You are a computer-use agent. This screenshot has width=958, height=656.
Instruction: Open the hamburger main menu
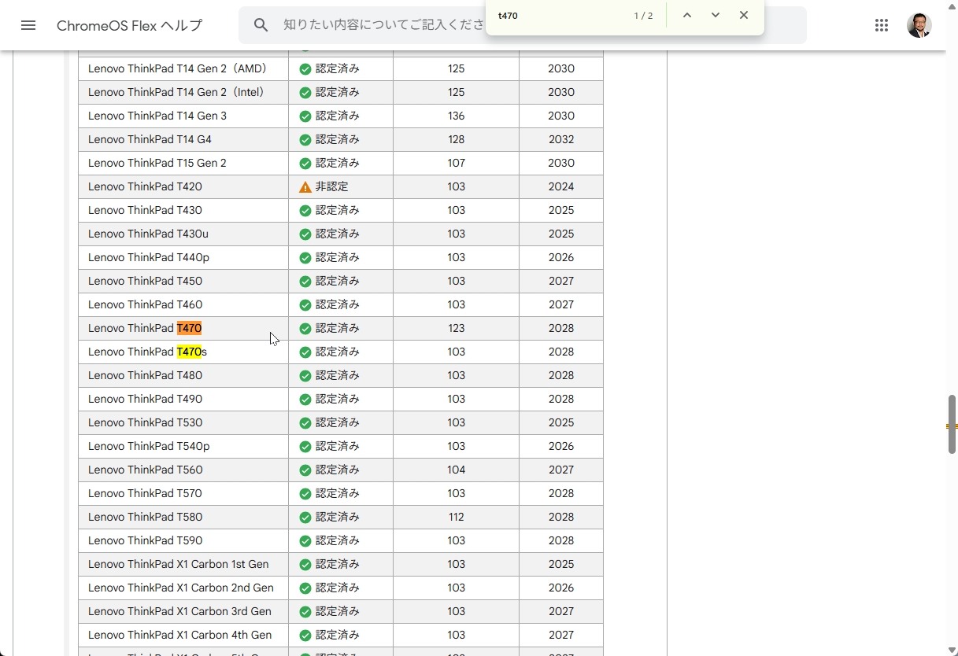coord(28,25)
